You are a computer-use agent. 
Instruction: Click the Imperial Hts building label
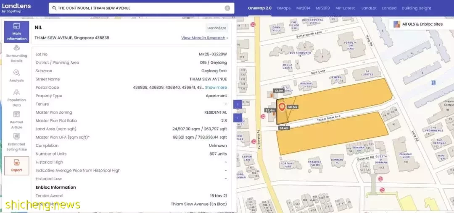coord(306,85)
